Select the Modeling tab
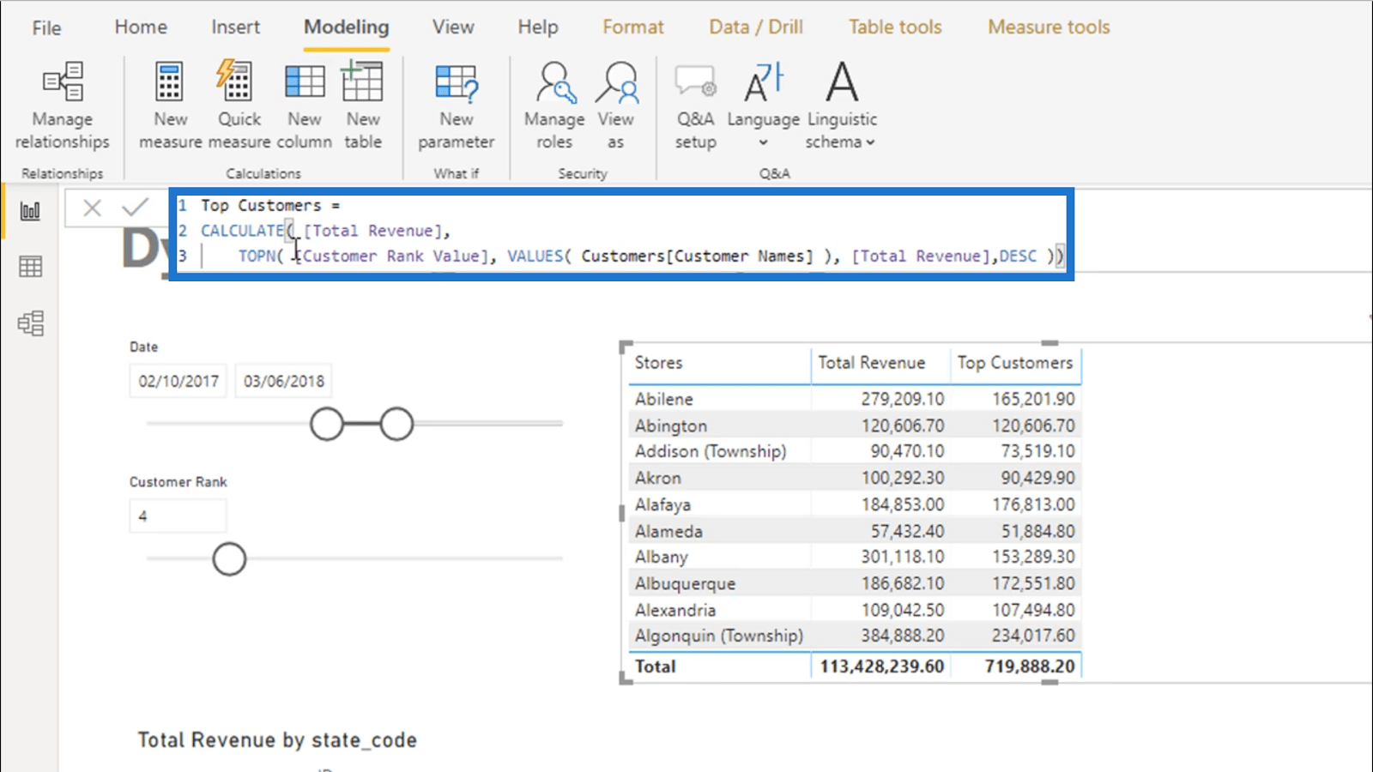The width and height of the screenshot is (1373, 772). point(346,27)
